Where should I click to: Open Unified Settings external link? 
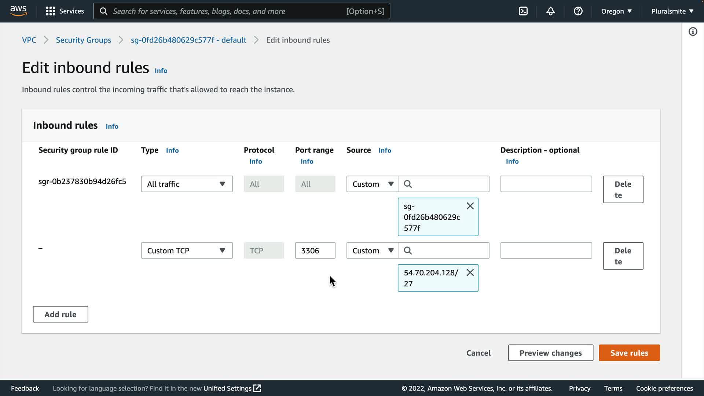click(x=232, y=388)
